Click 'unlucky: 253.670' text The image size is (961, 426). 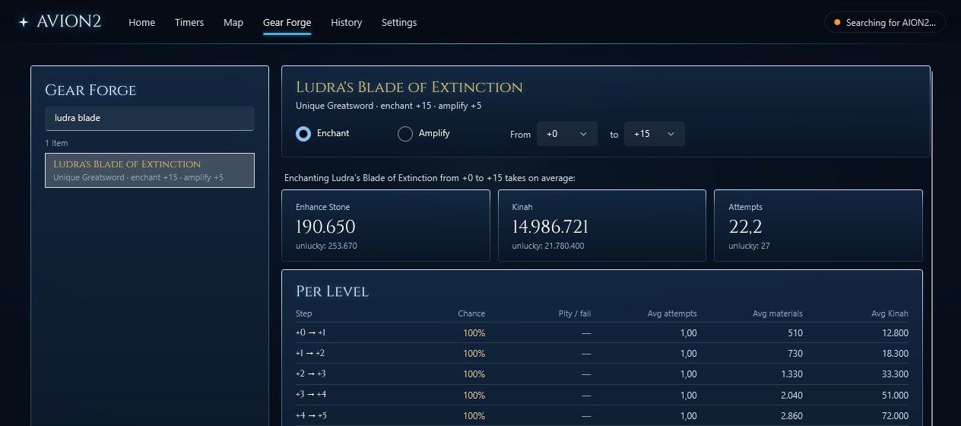326,246
